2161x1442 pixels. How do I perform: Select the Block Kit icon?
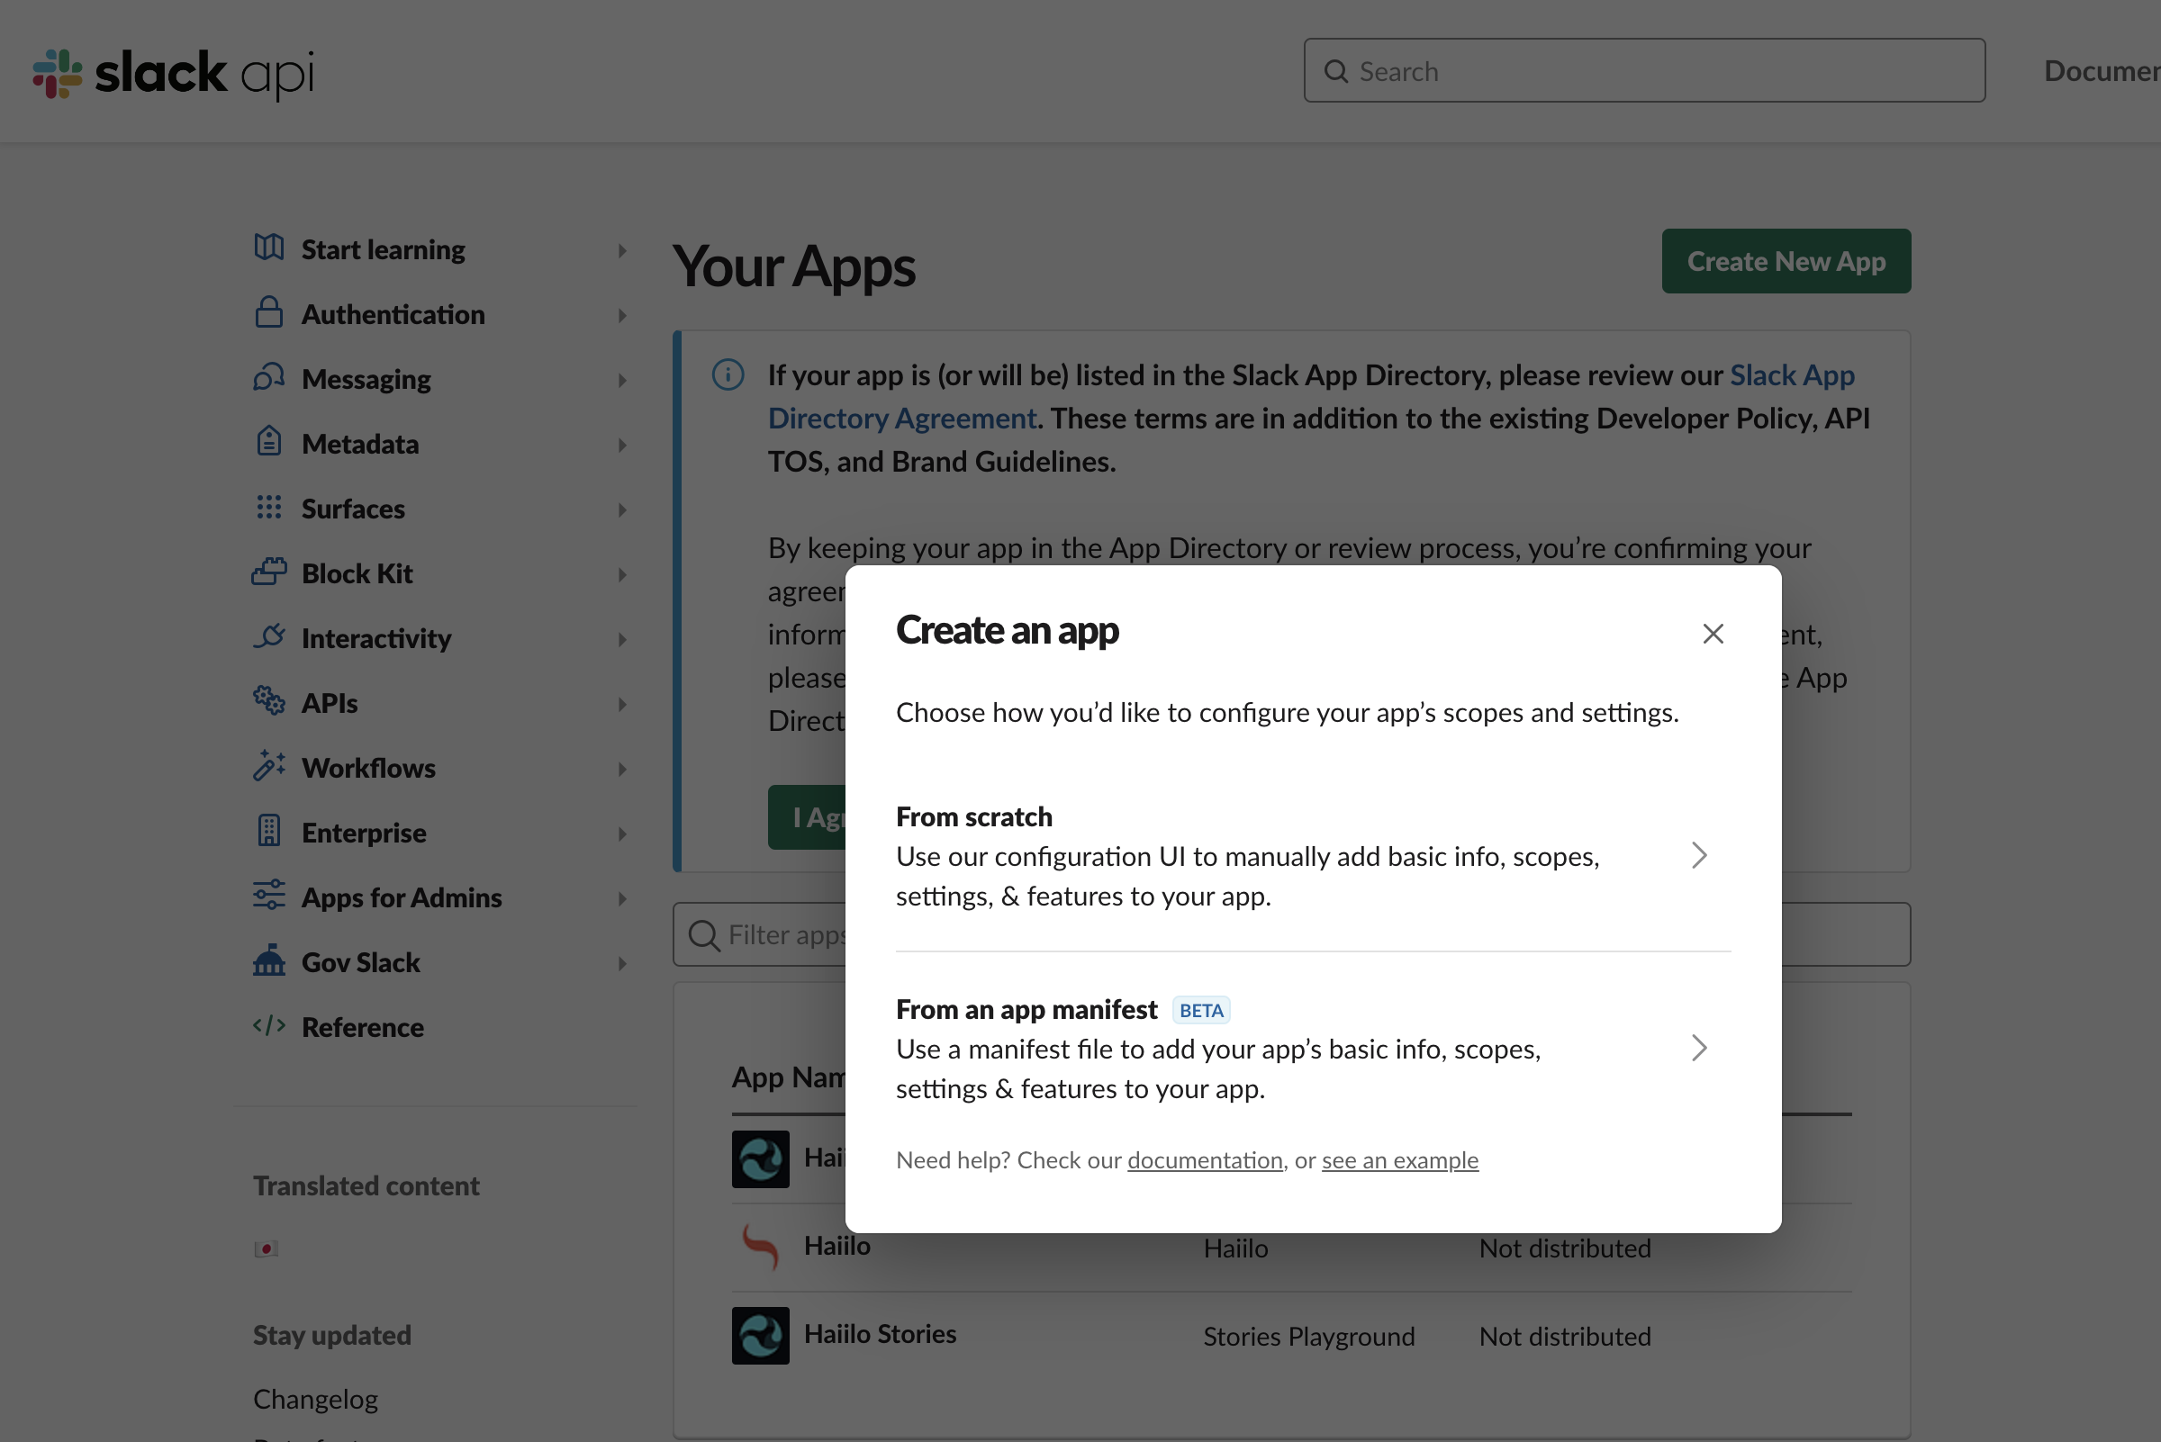(268, 572)
